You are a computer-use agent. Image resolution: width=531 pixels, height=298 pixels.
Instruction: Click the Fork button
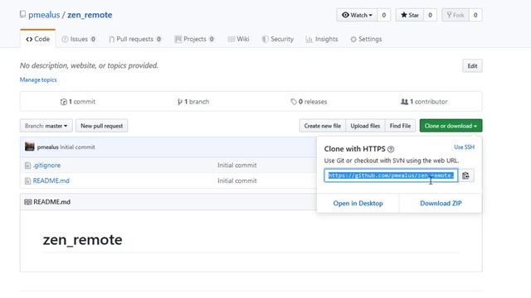[x=455, y=15]
